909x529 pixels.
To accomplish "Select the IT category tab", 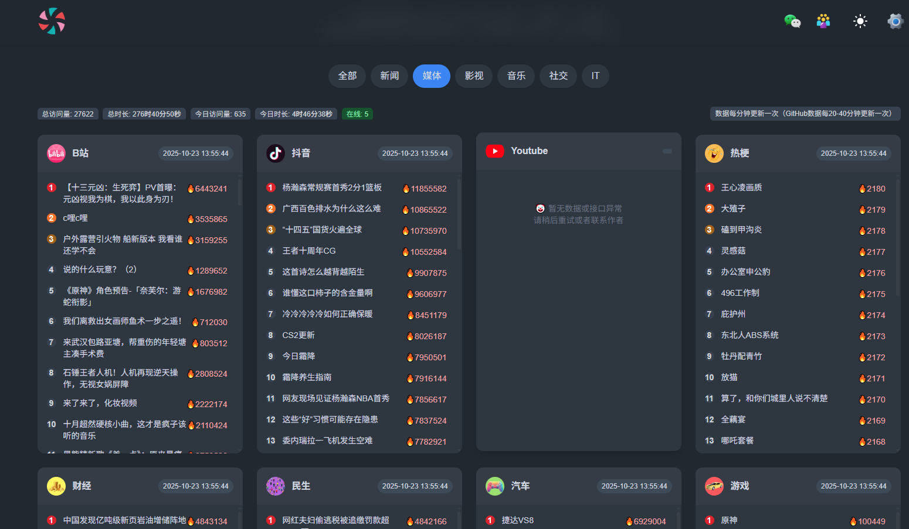I will 595,76.
